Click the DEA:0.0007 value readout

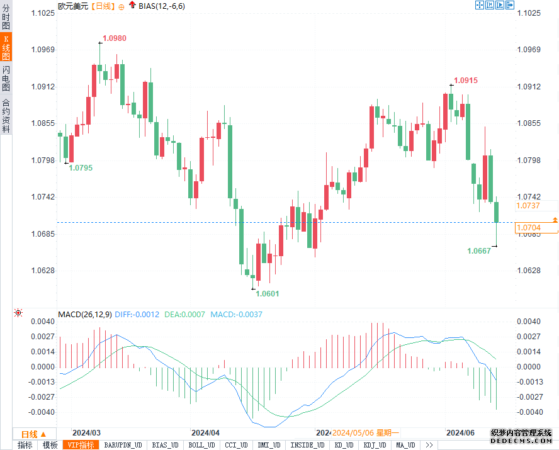pos(184,314)
